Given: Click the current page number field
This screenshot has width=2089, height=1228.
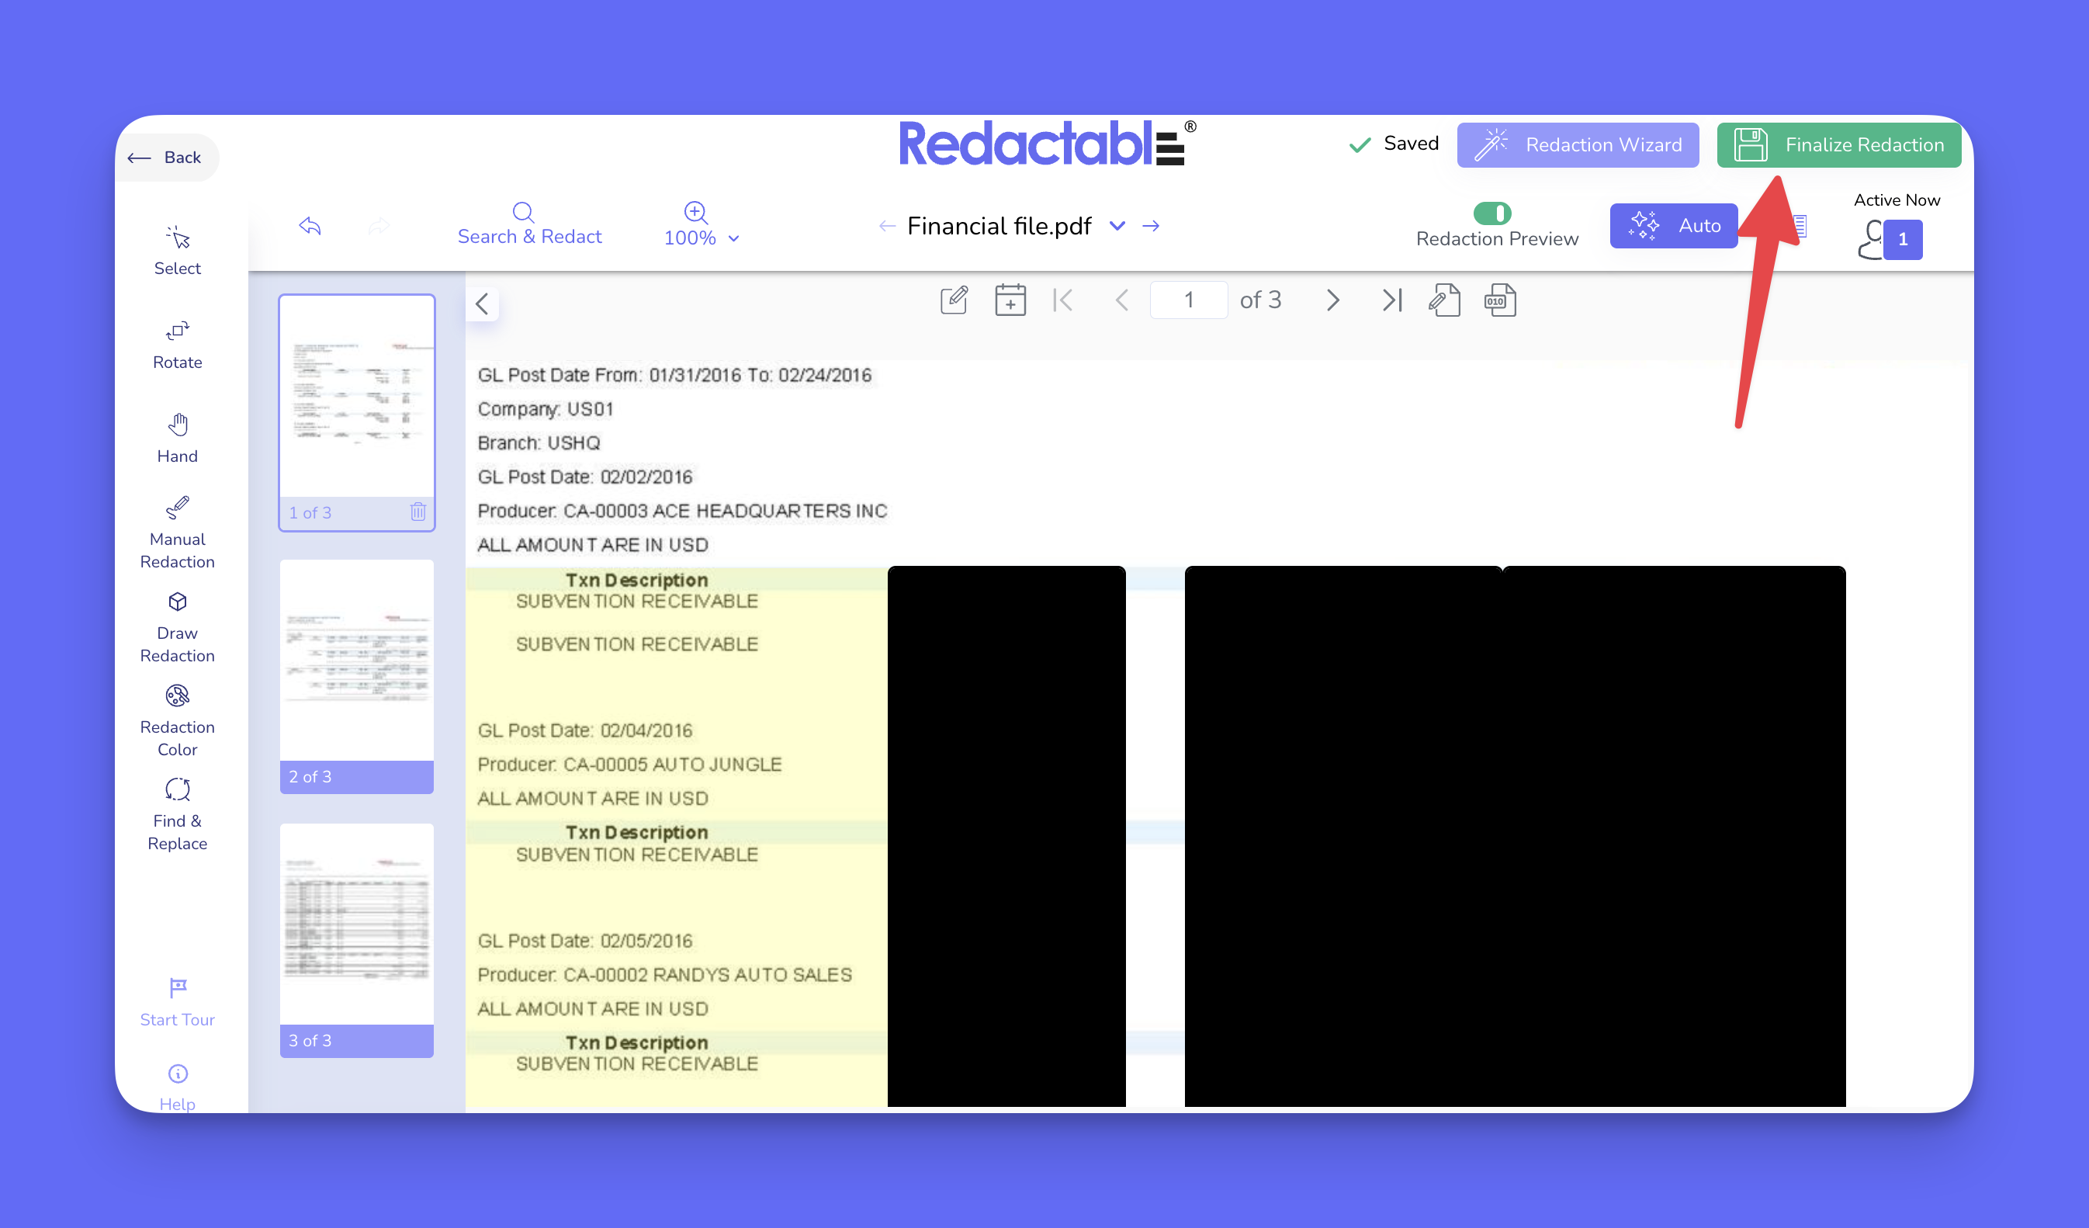Looking at the screenshot, I should [1188, 300].
